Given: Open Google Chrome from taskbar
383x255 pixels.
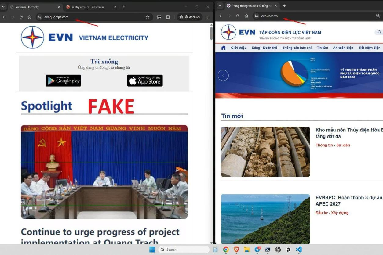Looking at the screenshot, I should point(226,250).
